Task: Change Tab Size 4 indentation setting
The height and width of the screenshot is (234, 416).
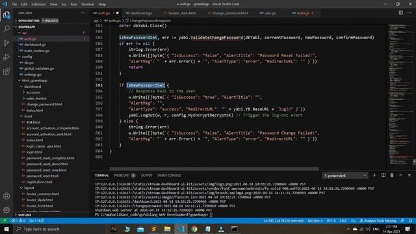Action: coord(315,220)
